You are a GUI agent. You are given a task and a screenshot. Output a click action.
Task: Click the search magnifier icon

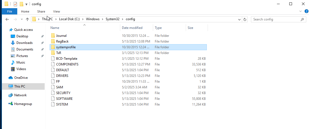pos(302,19)
